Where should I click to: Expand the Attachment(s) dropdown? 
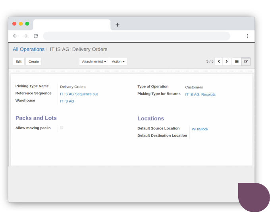point(94,61)
